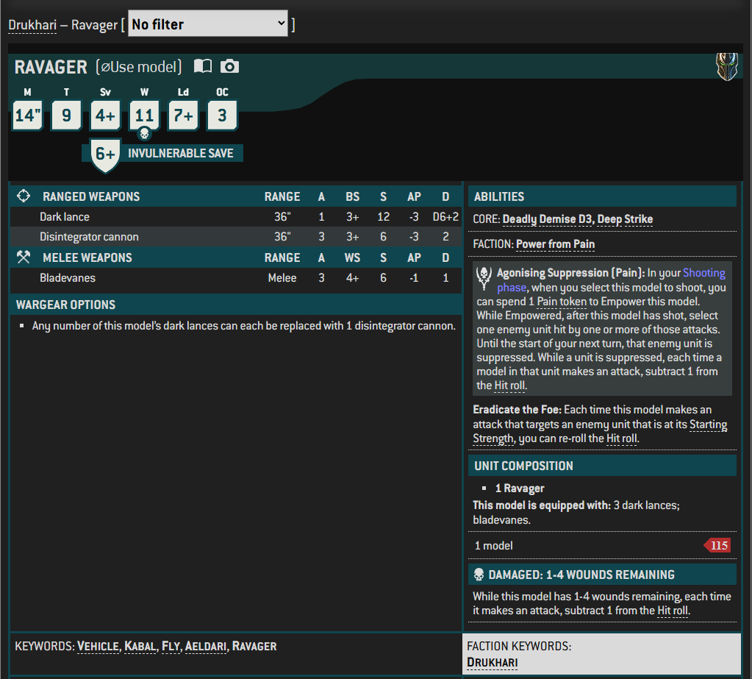Click Hit roll link in Damaged section
Viewport: 752px width, 679px height.
click(x=673, y=611)
